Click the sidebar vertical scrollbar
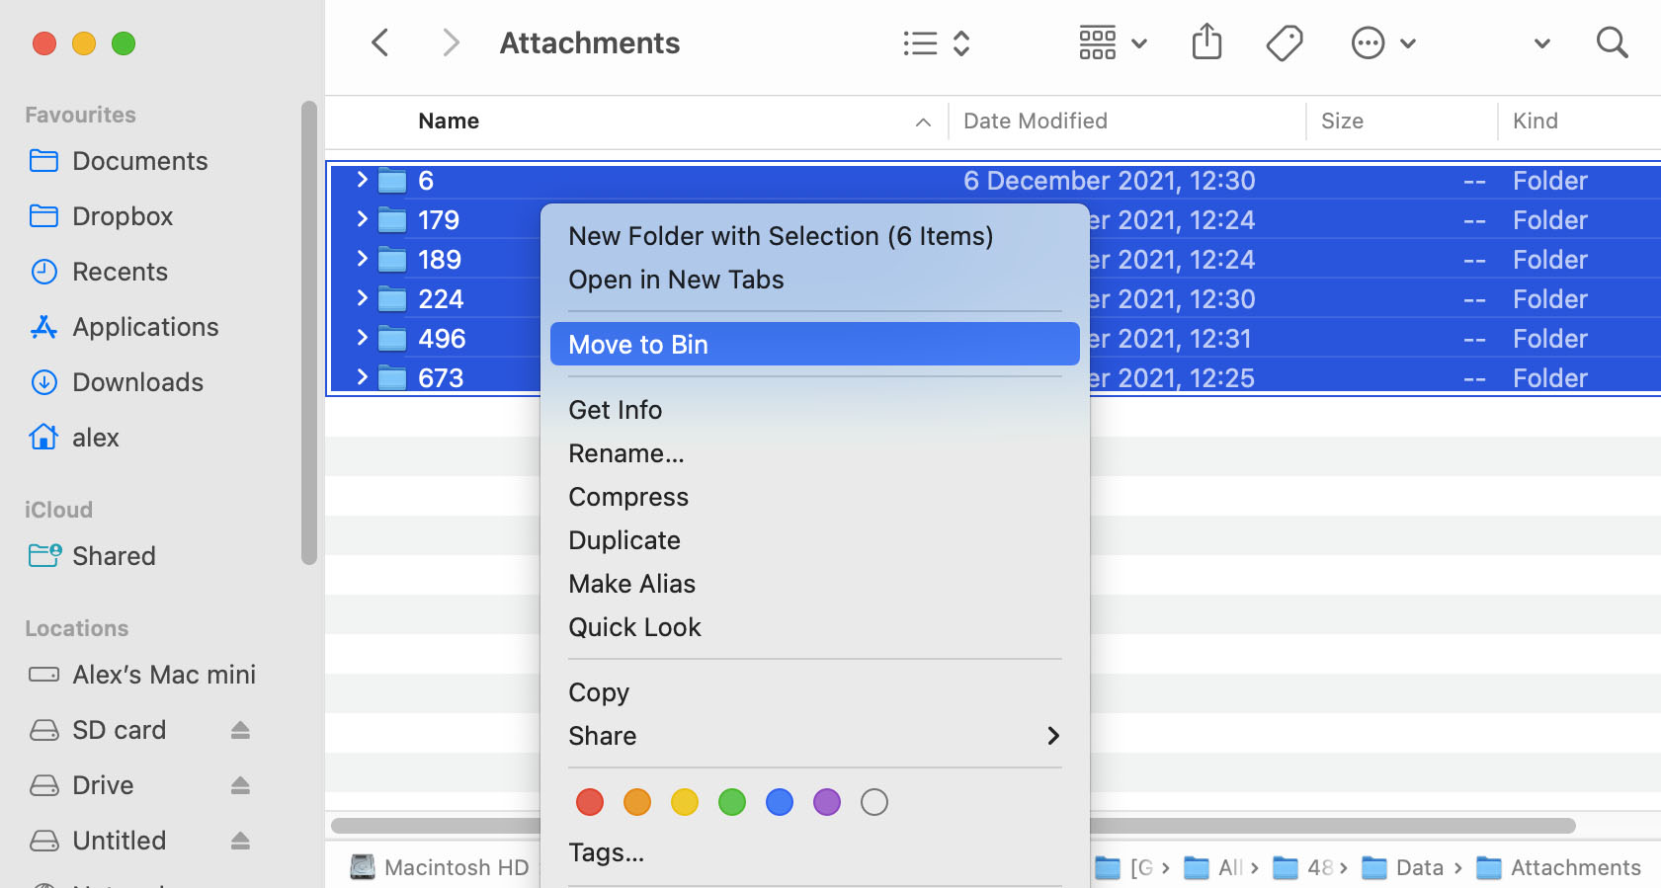This screenshot has width=1661, height=888. 309,333
